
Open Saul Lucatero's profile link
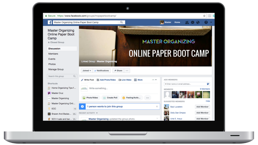[176, 107]
